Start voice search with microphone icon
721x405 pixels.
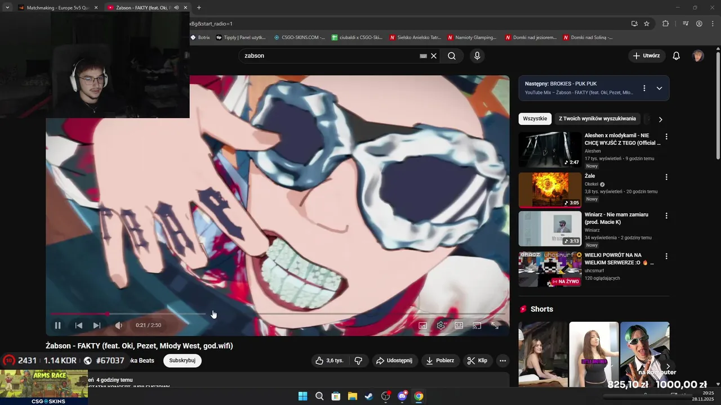(x=477, y=56)
